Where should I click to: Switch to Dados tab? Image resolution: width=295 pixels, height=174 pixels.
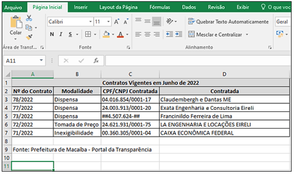point(189,8)
